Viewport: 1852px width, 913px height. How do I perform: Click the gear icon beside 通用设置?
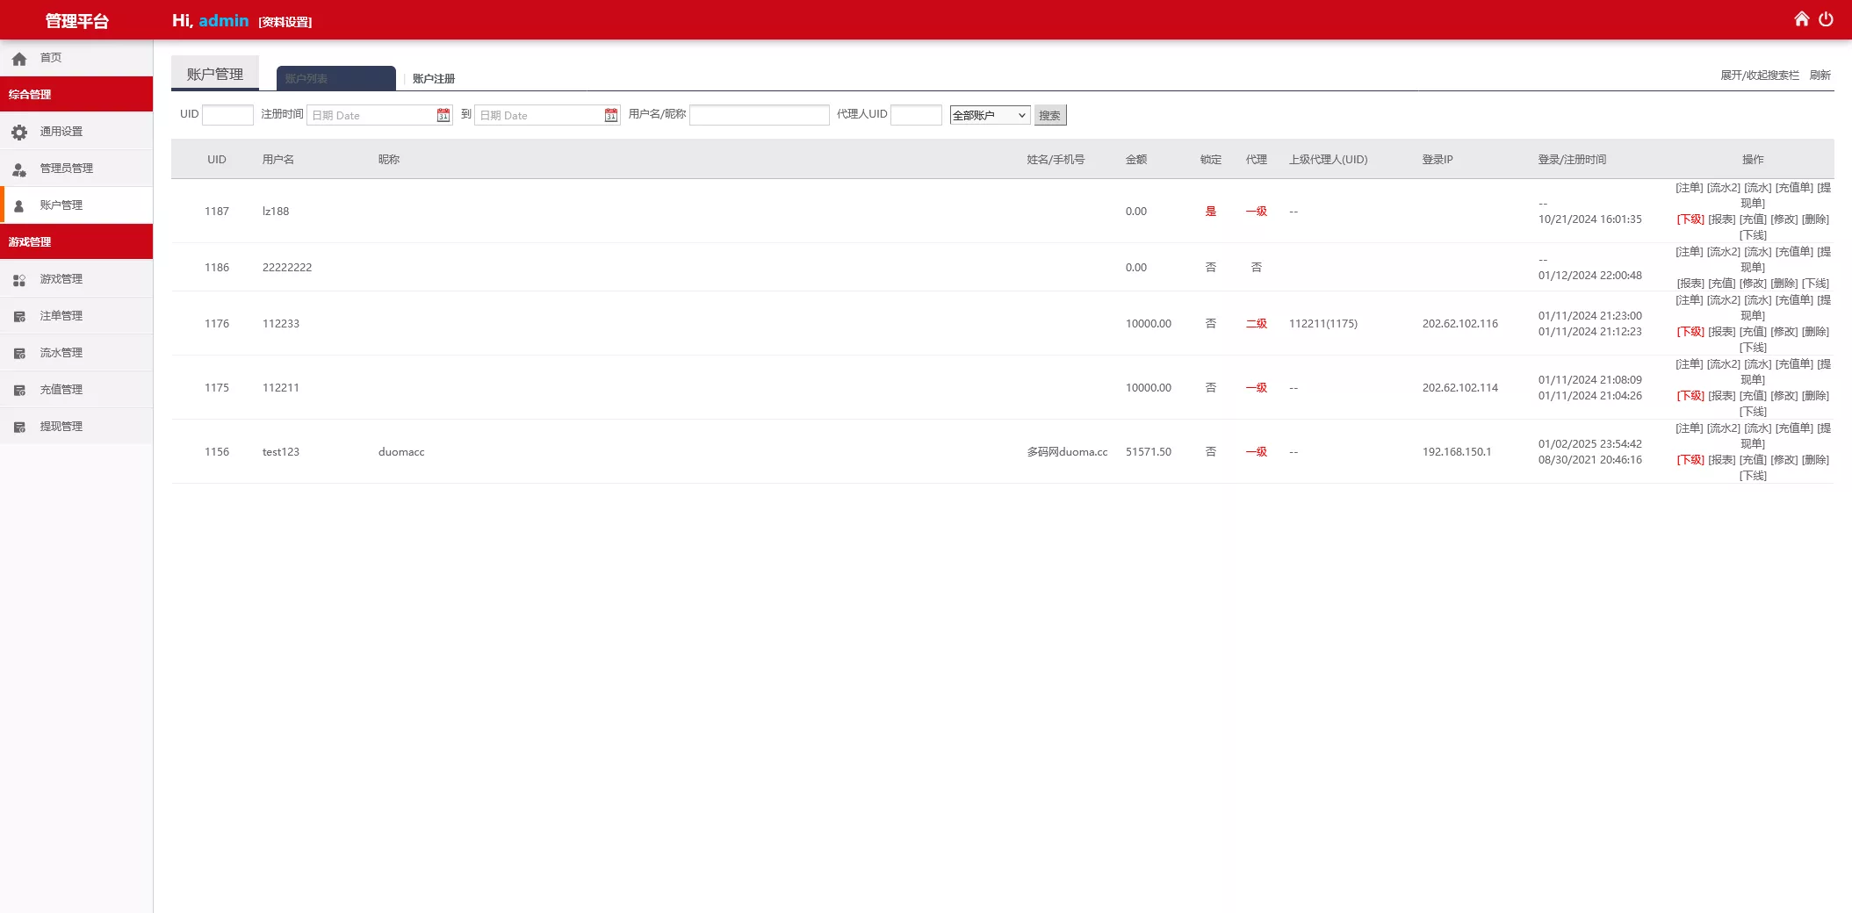[19, 132]
